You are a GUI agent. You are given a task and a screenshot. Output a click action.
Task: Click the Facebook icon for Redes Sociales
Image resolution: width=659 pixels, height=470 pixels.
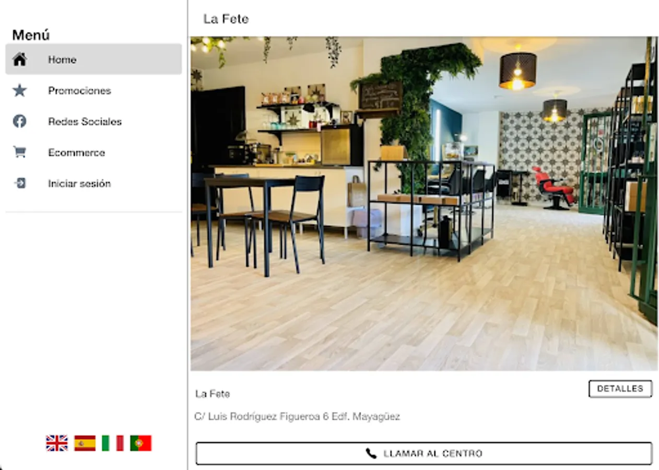(19, 121)
